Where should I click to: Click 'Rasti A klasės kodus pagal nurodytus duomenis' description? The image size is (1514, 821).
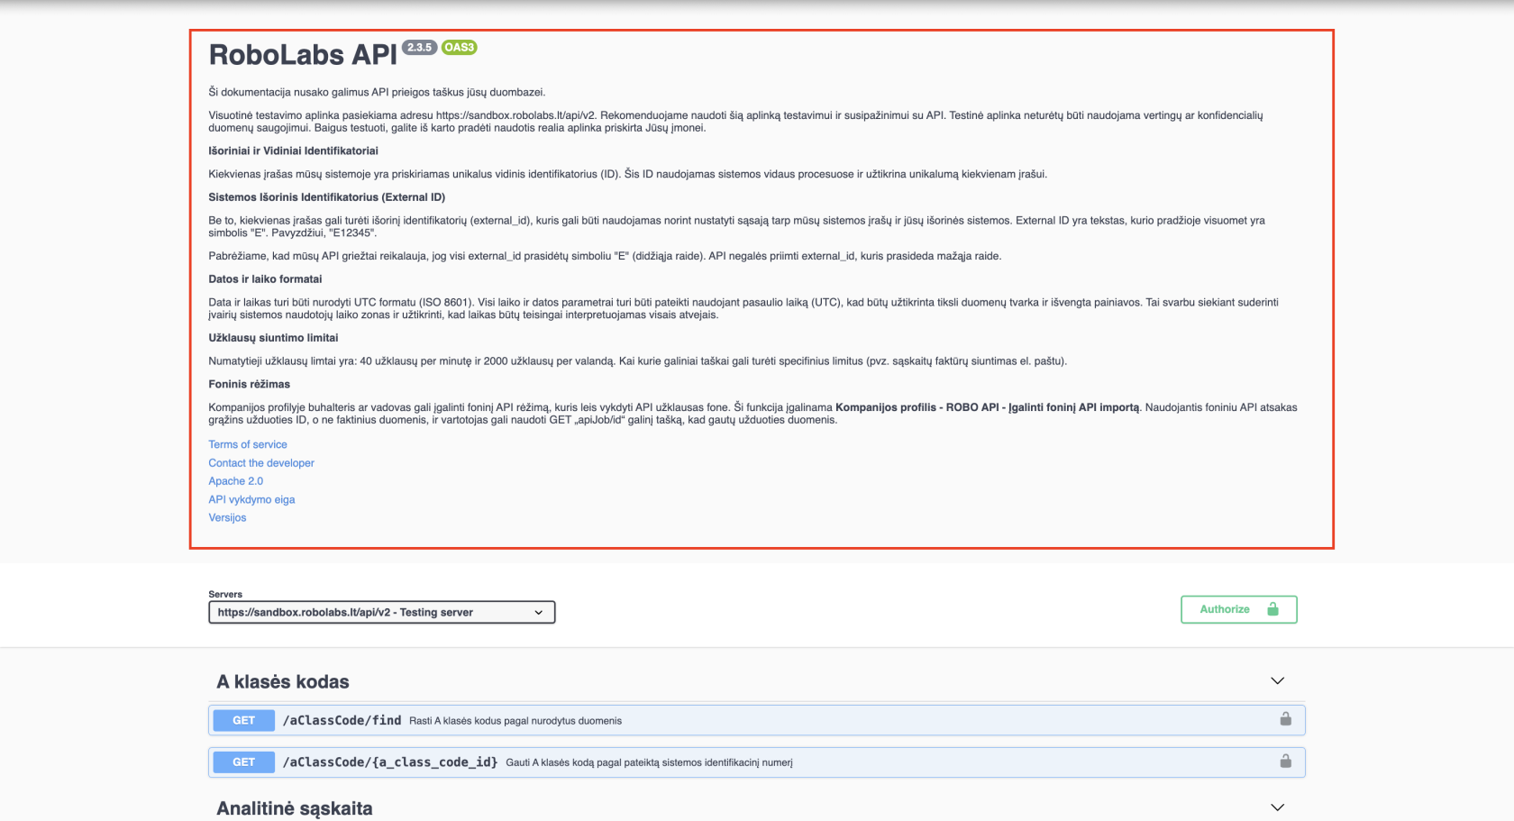coord(515,721)
